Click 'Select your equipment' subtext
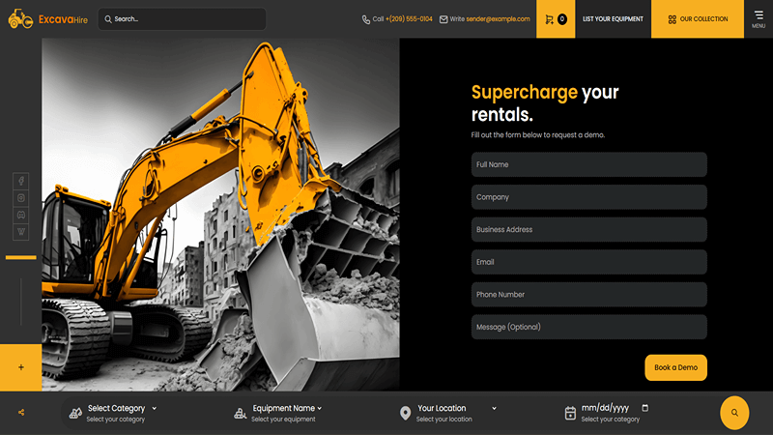 coord(283,420)
